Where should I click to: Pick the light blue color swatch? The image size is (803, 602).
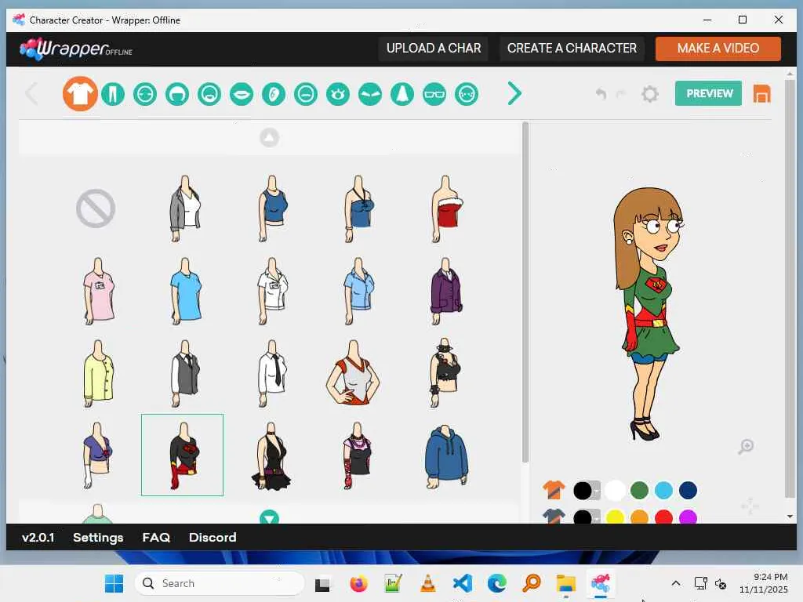click(663, 491)
